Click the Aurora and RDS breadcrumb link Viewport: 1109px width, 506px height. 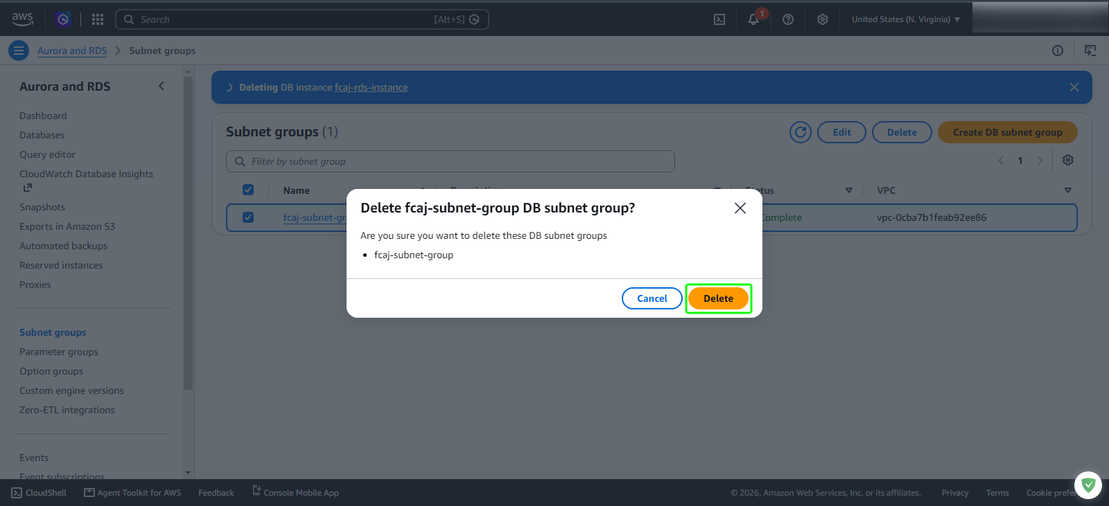point(72,51)
